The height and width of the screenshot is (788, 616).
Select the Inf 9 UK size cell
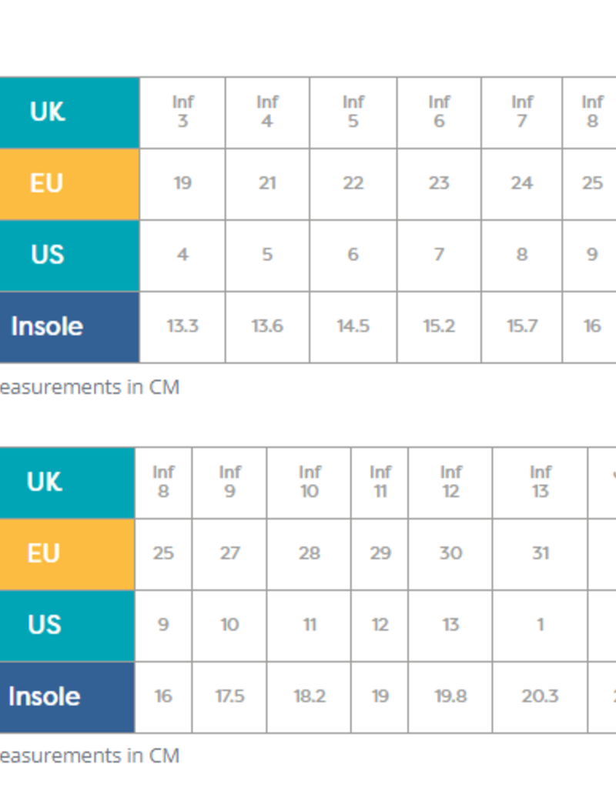[229, 482]
